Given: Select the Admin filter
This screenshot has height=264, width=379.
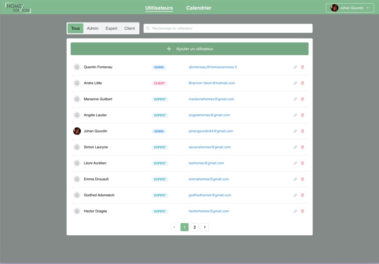Looking at the screenshot, I should coord(92,28).
